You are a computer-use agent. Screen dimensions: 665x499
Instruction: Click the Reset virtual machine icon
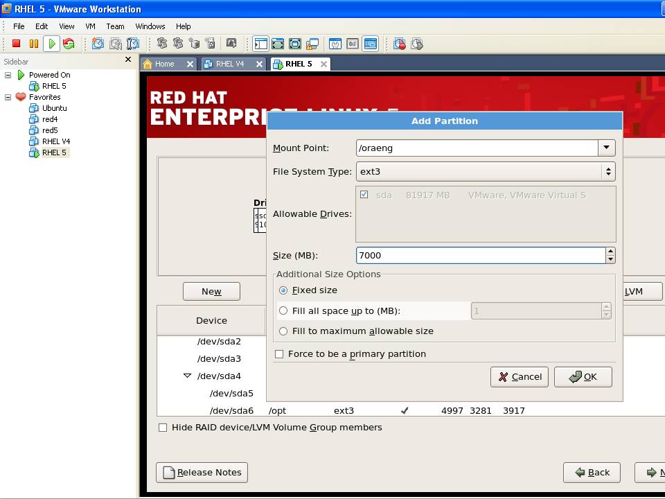[69, 44]
